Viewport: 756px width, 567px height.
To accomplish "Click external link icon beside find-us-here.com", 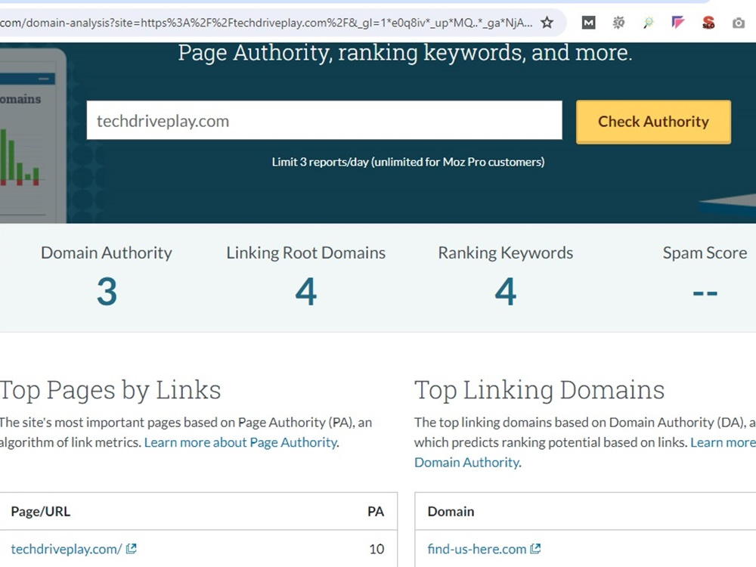I will (535, 549).
